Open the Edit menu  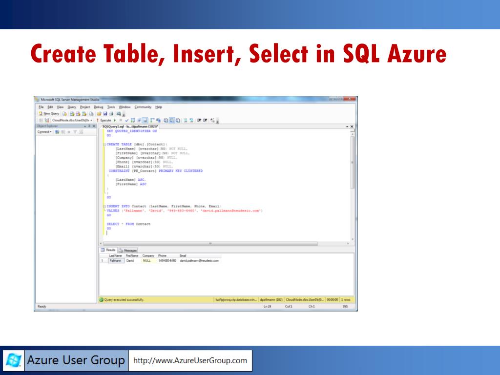click(50, 107)
